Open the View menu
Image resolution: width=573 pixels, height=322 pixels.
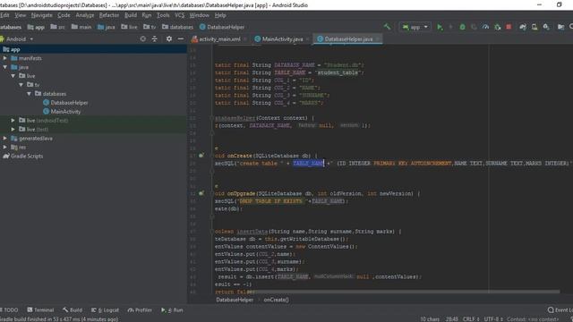(20, 15)
